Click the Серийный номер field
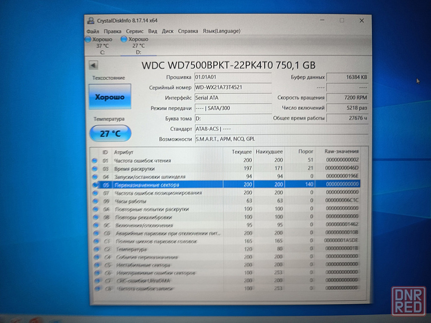431x323 pixels. (233, 87)
